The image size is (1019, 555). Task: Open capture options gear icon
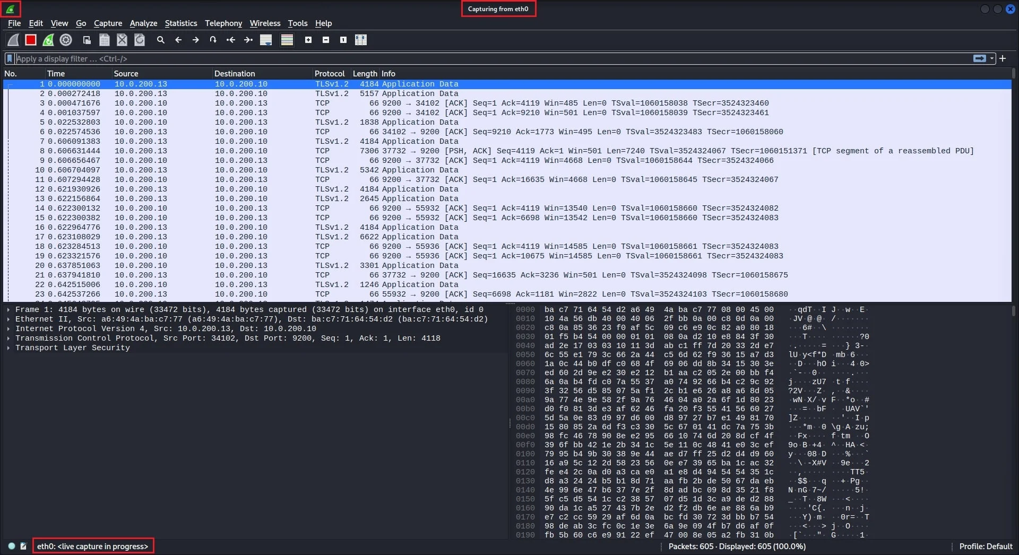(66, 40)
